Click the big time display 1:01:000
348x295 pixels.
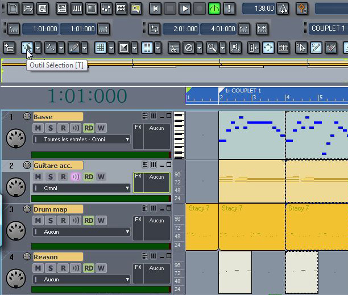(87, 96)
